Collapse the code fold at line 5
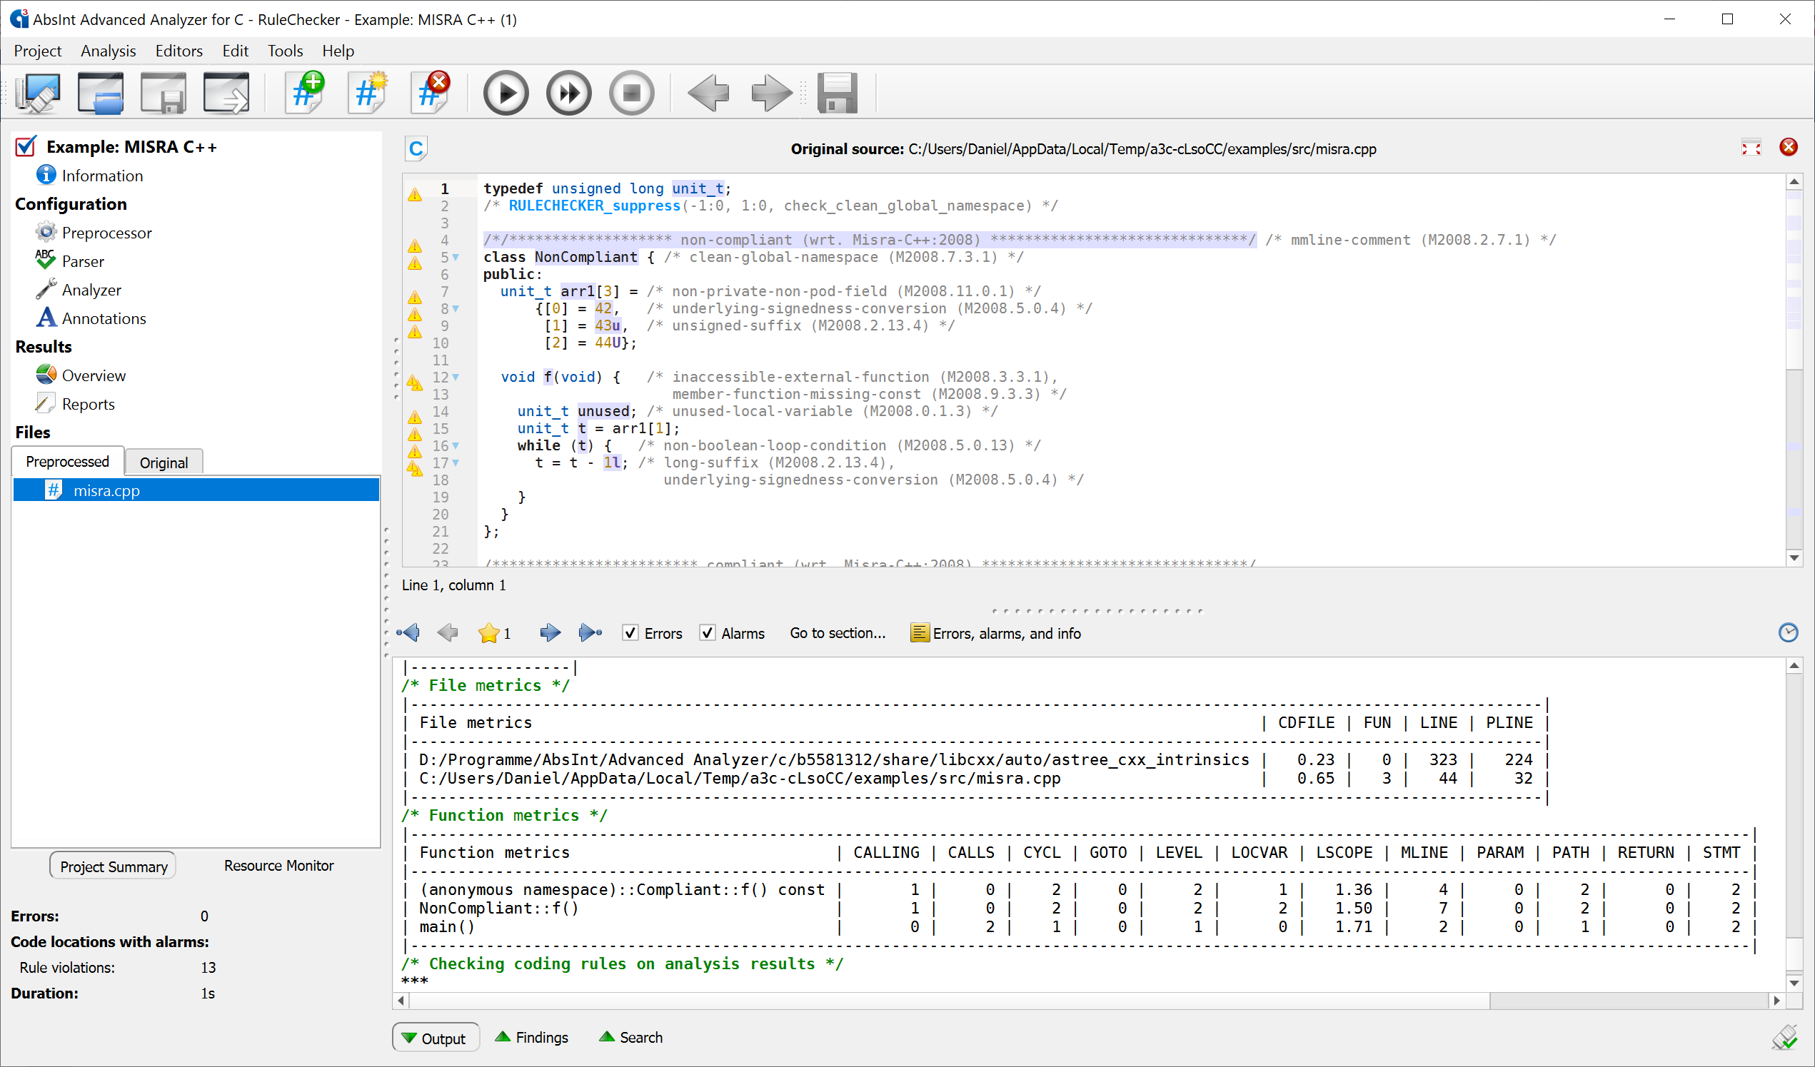The image size is (1815, 1067). 456,257
